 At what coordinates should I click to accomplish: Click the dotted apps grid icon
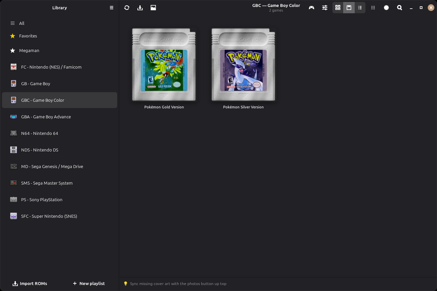click(373, 8)
